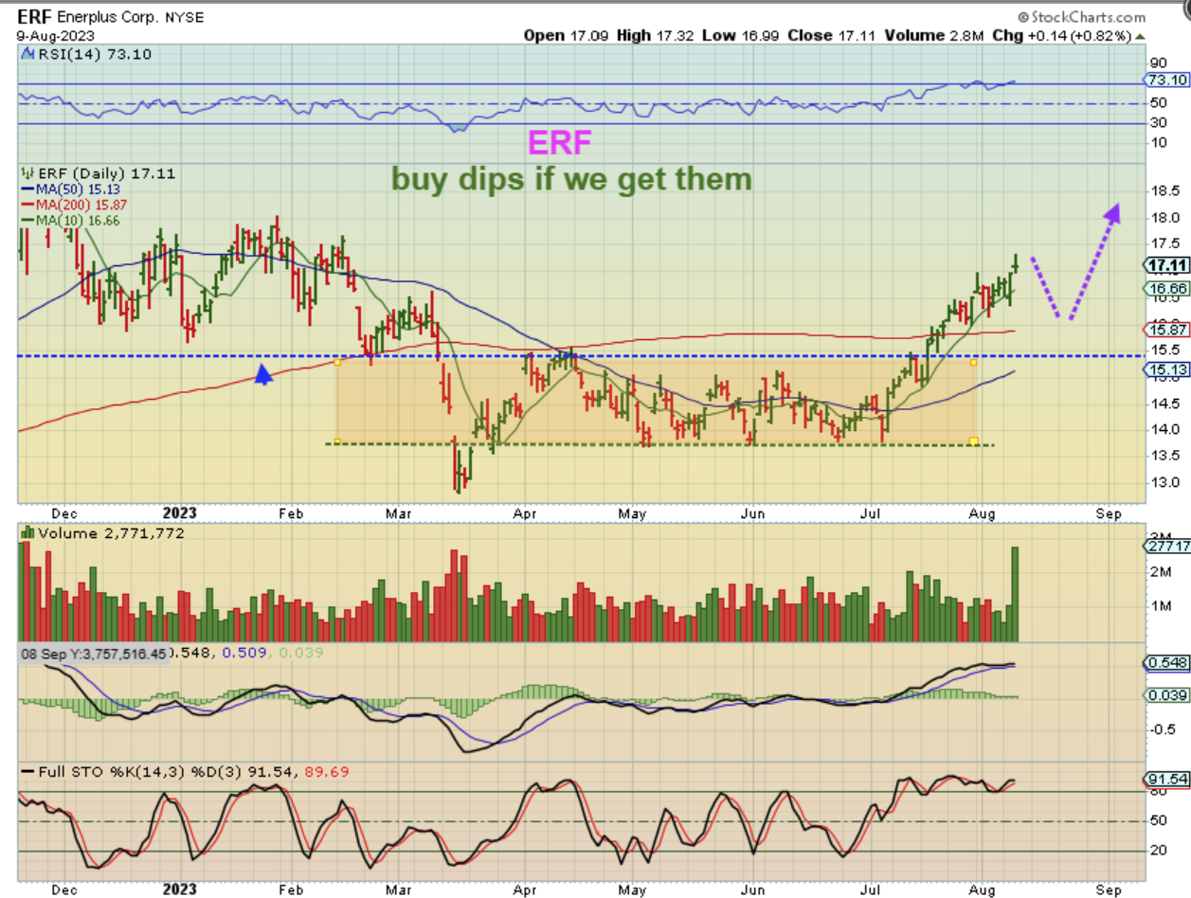Click the bold 2023 label at the chart bottom
Viewport: 1191px width, 898px height.
pyautogui.click(x=179, y=890)
